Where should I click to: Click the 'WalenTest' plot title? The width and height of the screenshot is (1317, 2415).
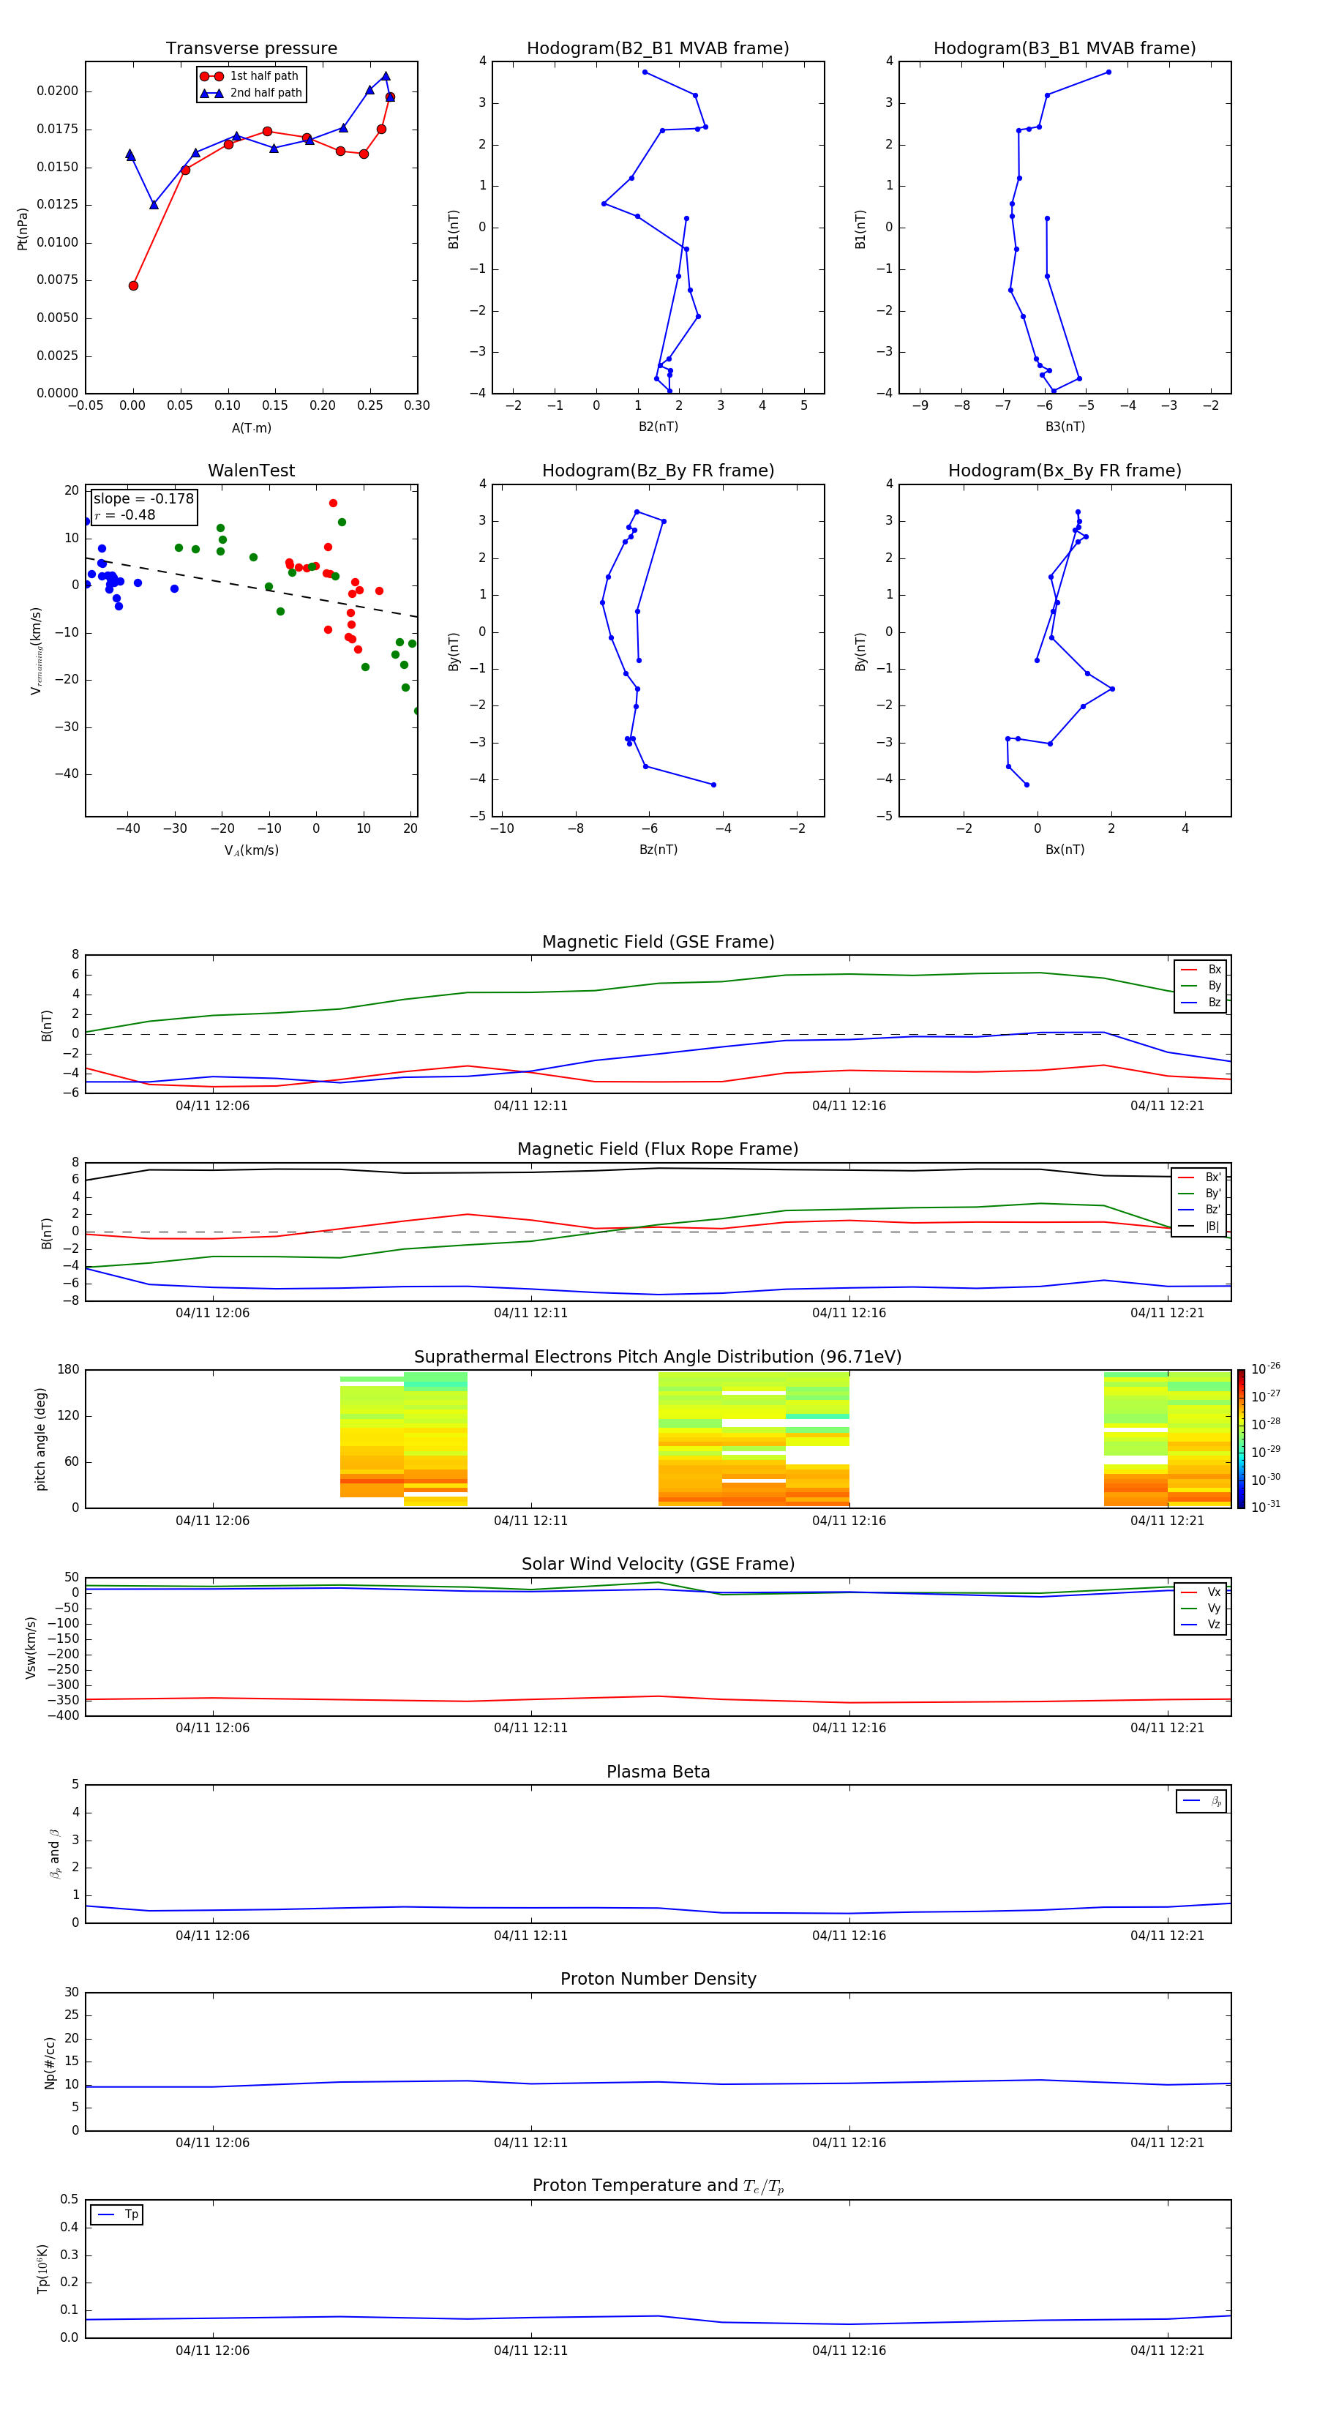(x=251, y=471)
